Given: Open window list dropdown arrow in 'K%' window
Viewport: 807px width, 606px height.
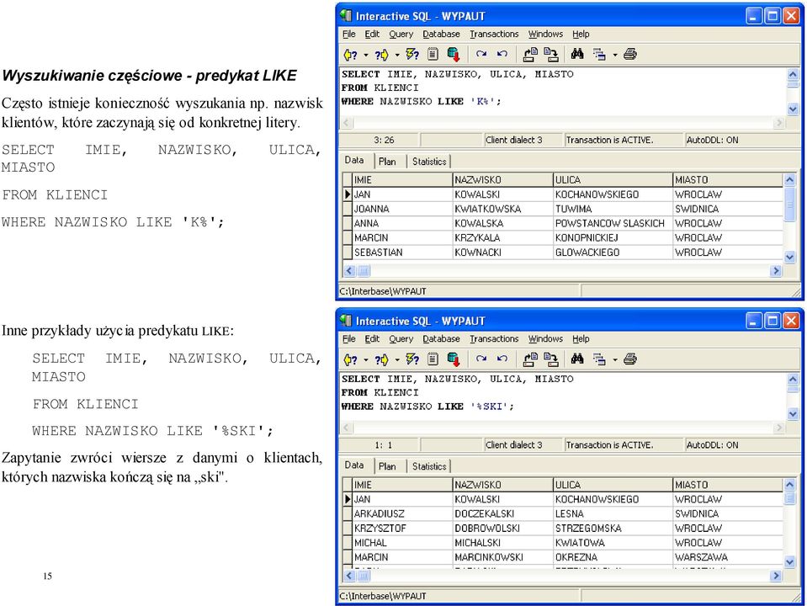Looking at the screenshot, I should [615, 55].
